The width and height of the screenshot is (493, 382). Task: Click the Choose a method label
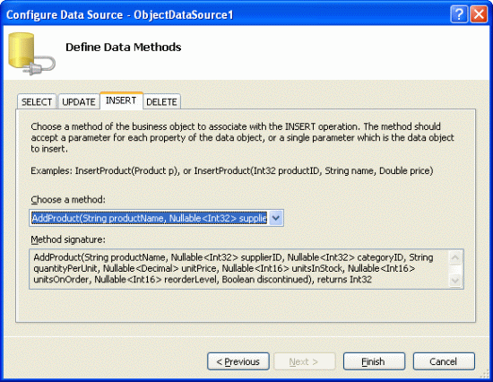(68, 199)
